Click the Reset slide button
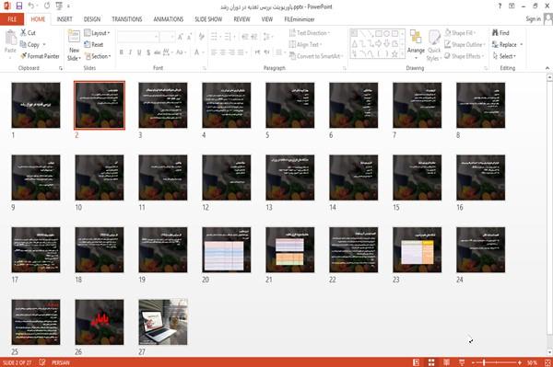Screen dimensions: 553x367 [94, 44]
